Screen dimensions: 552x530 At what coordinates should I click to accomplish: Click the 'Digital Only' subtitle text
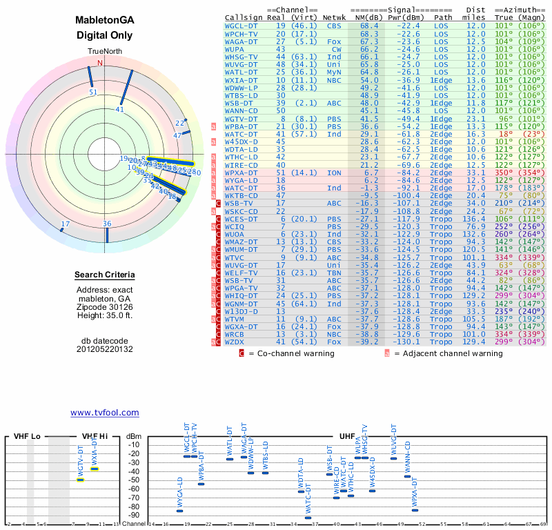point(105,35)
